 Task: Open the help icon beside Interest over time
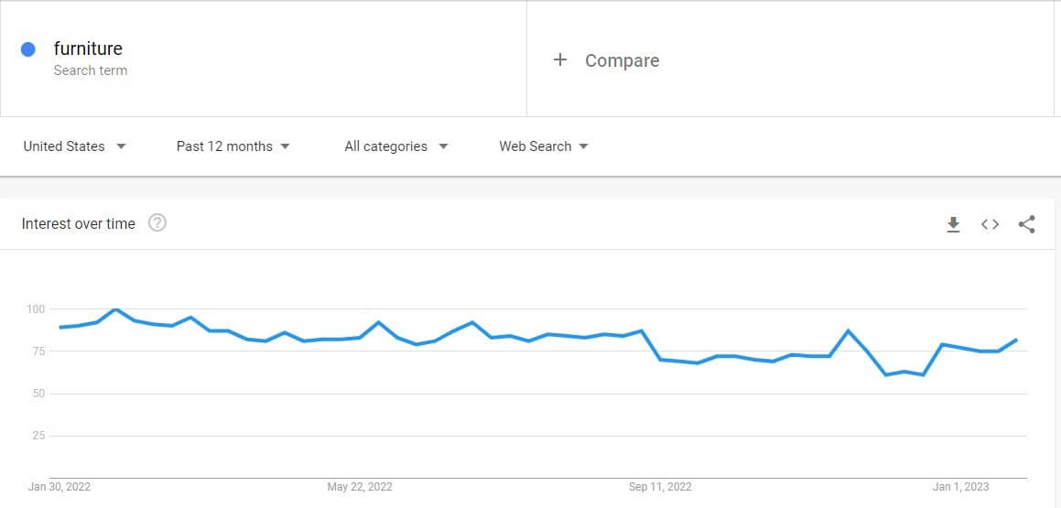[x=157, y=223]
